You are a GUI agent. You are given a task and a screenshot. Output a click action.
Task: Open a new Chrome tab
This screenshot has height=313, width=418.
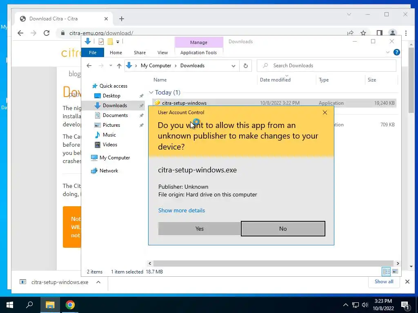coord(122,19)
